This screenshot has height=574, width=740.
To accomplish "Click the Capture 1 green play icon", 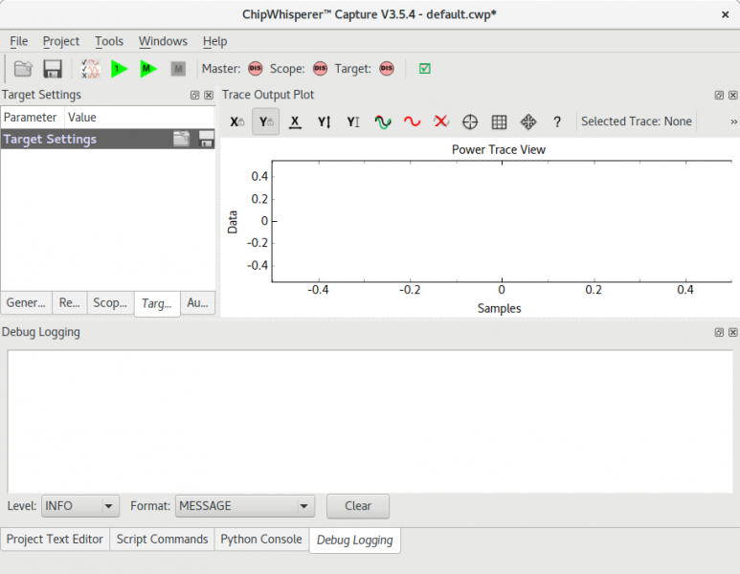I will click(x=120, y=69).
